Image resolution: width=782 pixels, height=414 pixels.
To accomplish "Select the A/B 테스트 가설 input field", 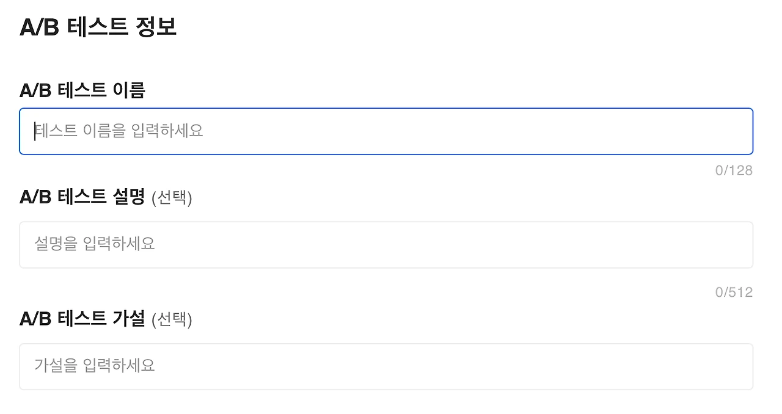I will pyautogui.click(x=386, y=366).
